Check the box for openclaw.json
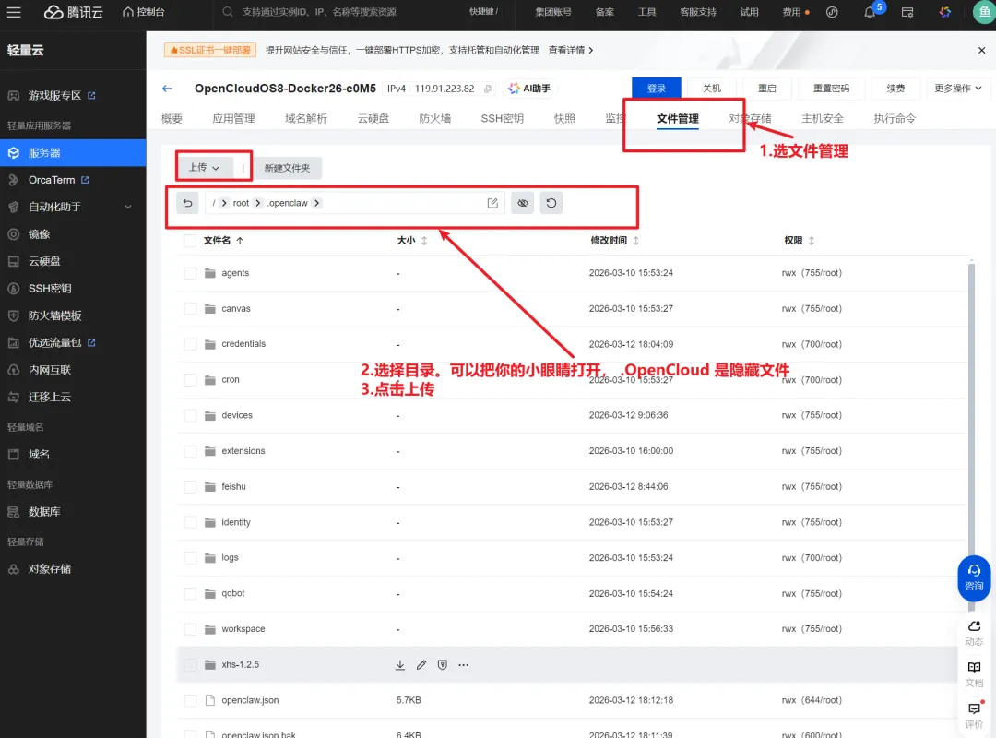This screenshot has height=738, width=996. pos(190,700)
